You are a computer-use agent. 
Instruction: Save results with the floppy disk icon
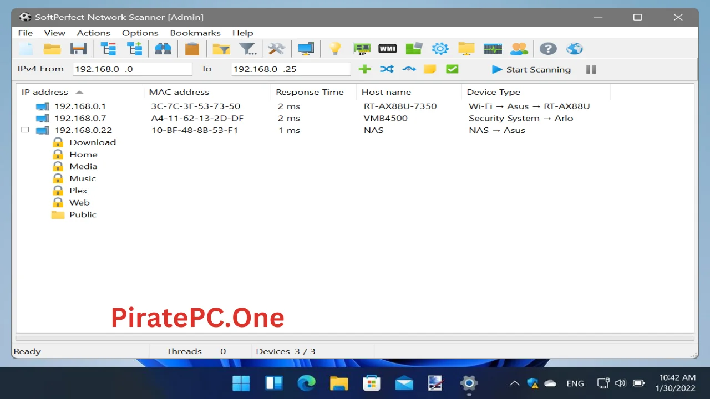coord(78,49)
